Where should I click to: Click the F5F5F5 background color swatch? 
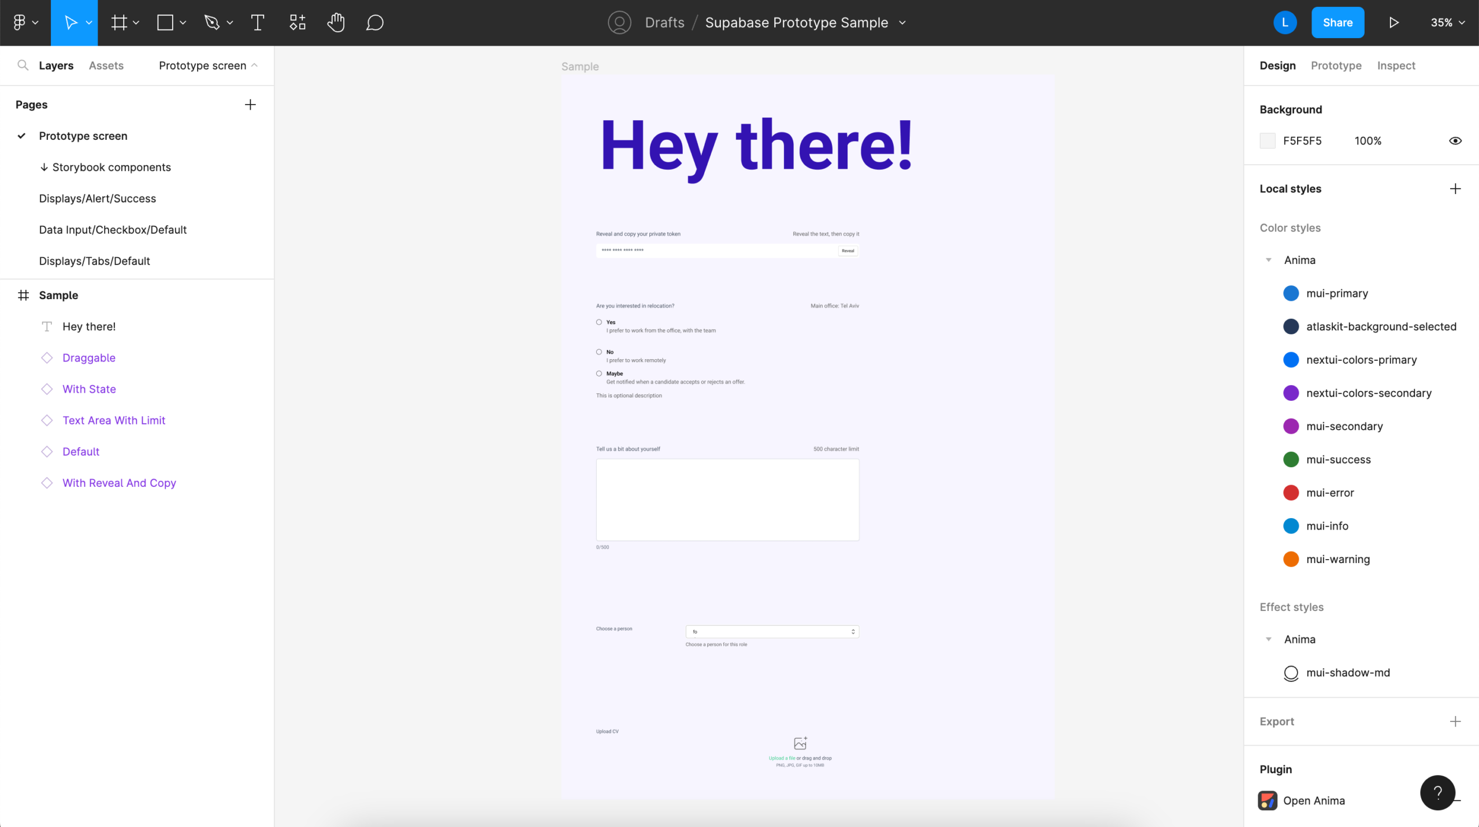pyautogui.click(x=1268, y=141)
